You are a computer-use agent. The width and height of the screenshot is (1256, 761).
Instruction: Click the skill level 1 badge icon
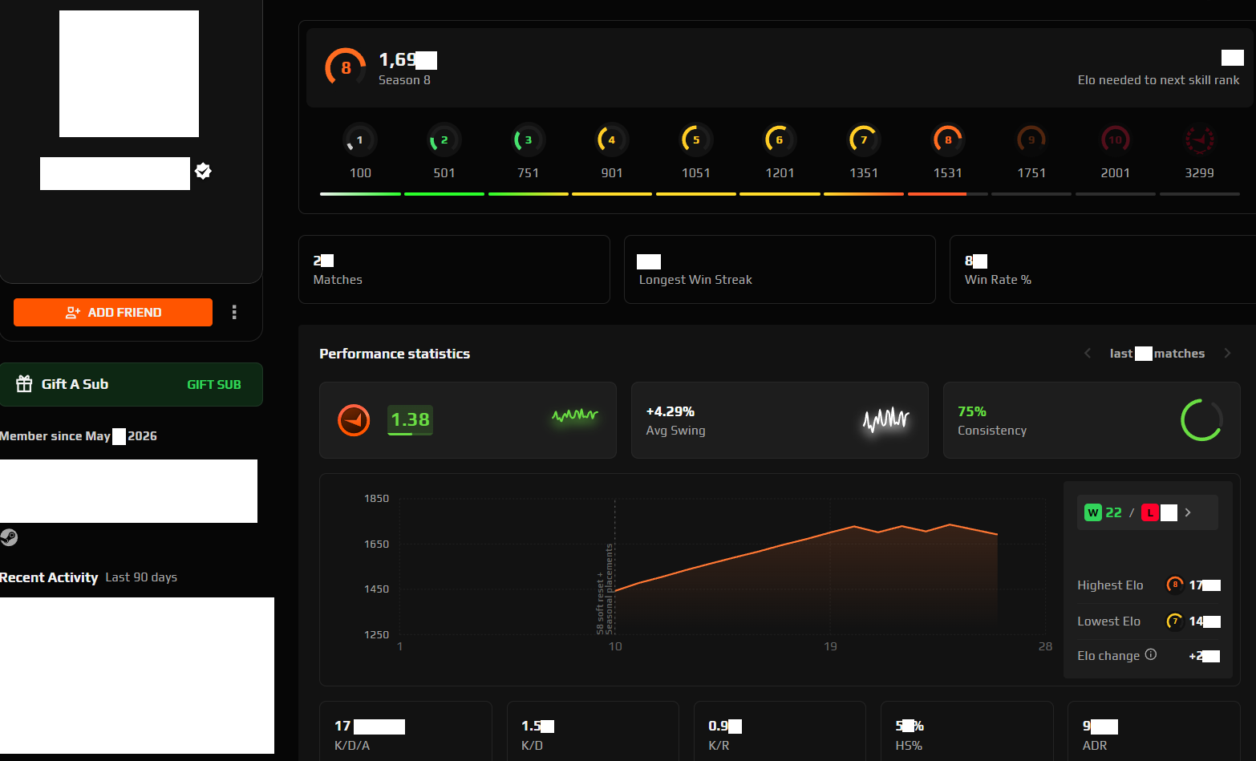[360, 140]
